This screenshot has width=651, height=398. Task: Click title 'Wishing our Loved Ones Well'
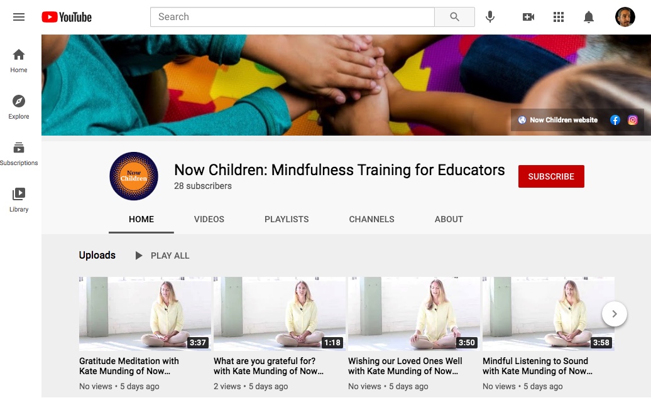tap(405, 366)
